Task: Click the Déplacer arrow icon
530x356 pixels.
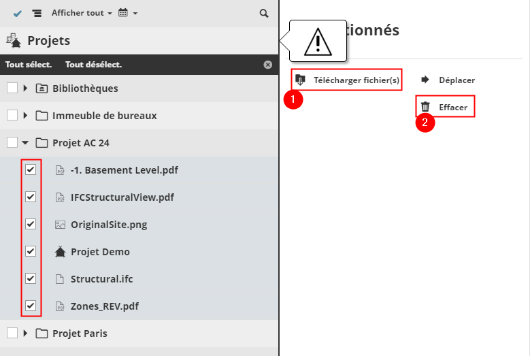Action: coord(425,80)
